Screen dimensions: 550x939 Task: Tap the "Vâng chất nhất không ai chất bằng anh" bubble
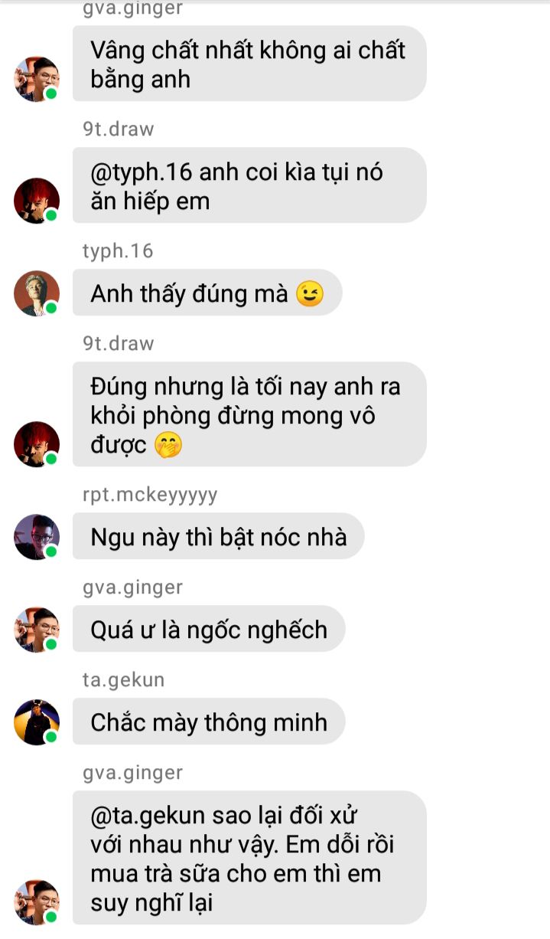tap(249, 64)
